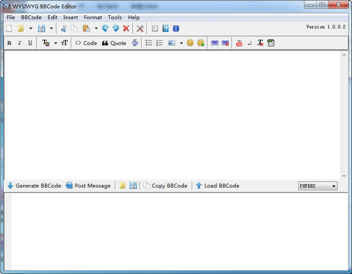
Task: Insert a YouTube video
Action: [x=239, y=43]
